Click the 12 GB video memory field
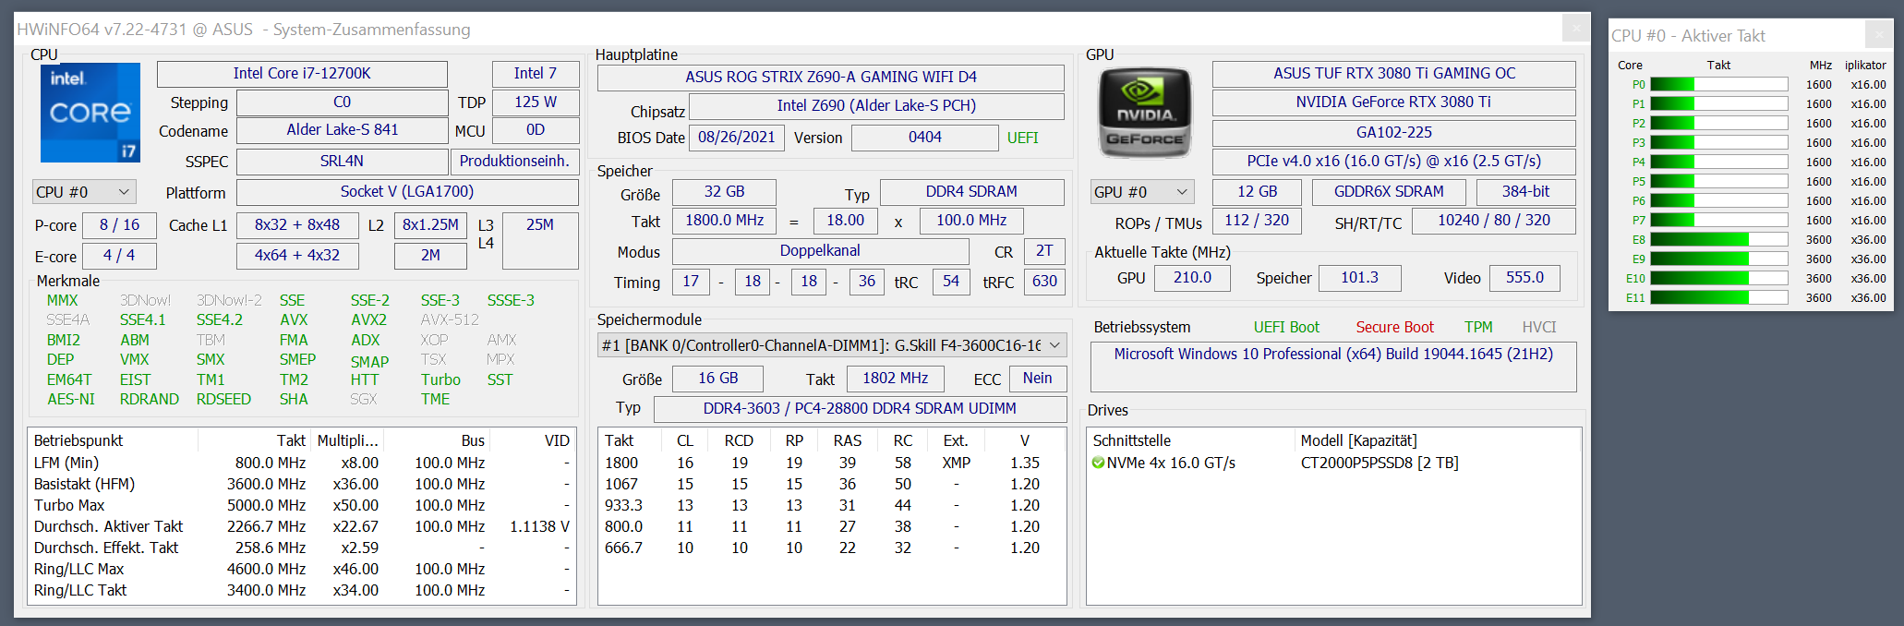This screenshot has height=626, width=1904. [x=1257, y=192]
